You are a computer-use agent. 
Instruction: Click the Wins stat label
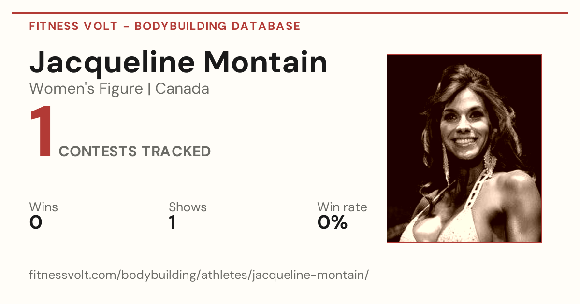(43, 207)
